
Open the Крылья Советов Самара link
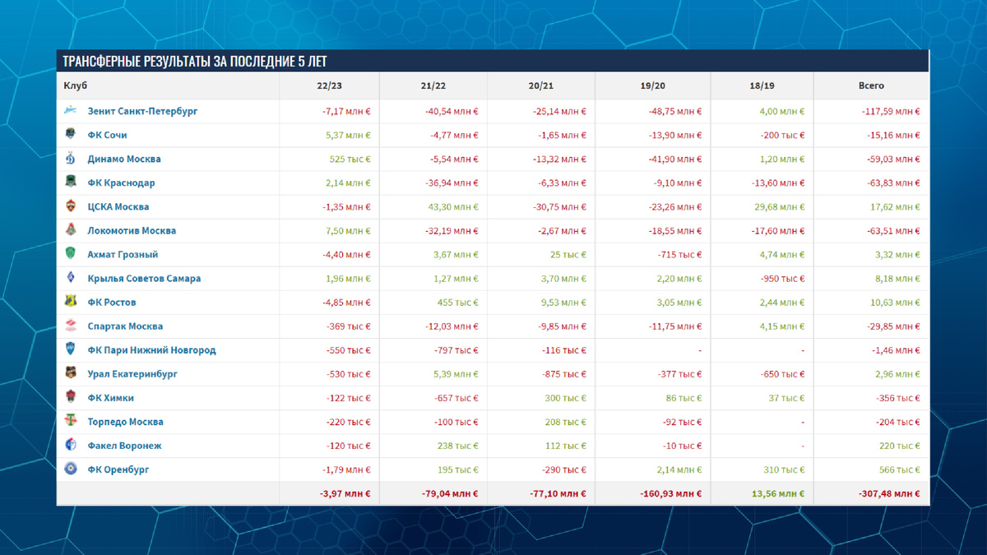tap(144, 278)
